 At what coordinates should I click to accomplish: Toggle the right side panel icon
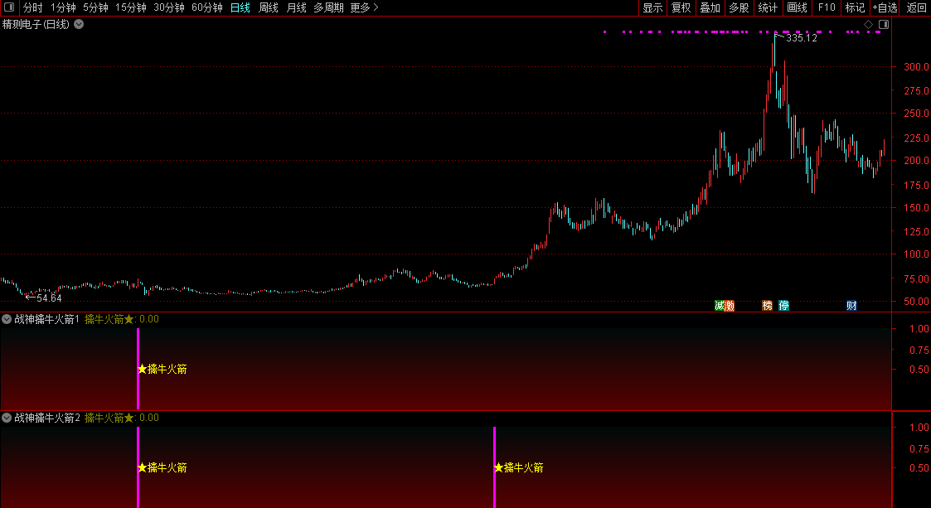click(884, 24)
